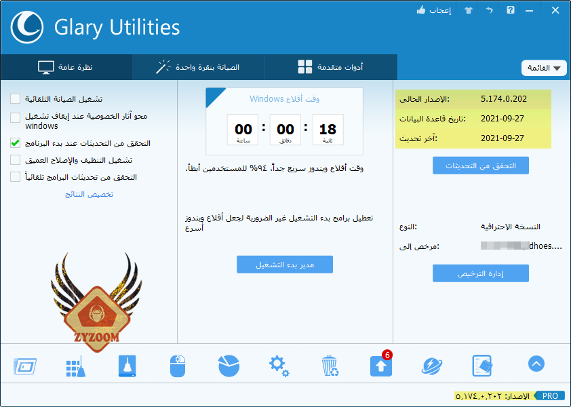This screenshot has height=407, width=571.
Task: Open the disk space analyzer screen icon
Action: 25,366
